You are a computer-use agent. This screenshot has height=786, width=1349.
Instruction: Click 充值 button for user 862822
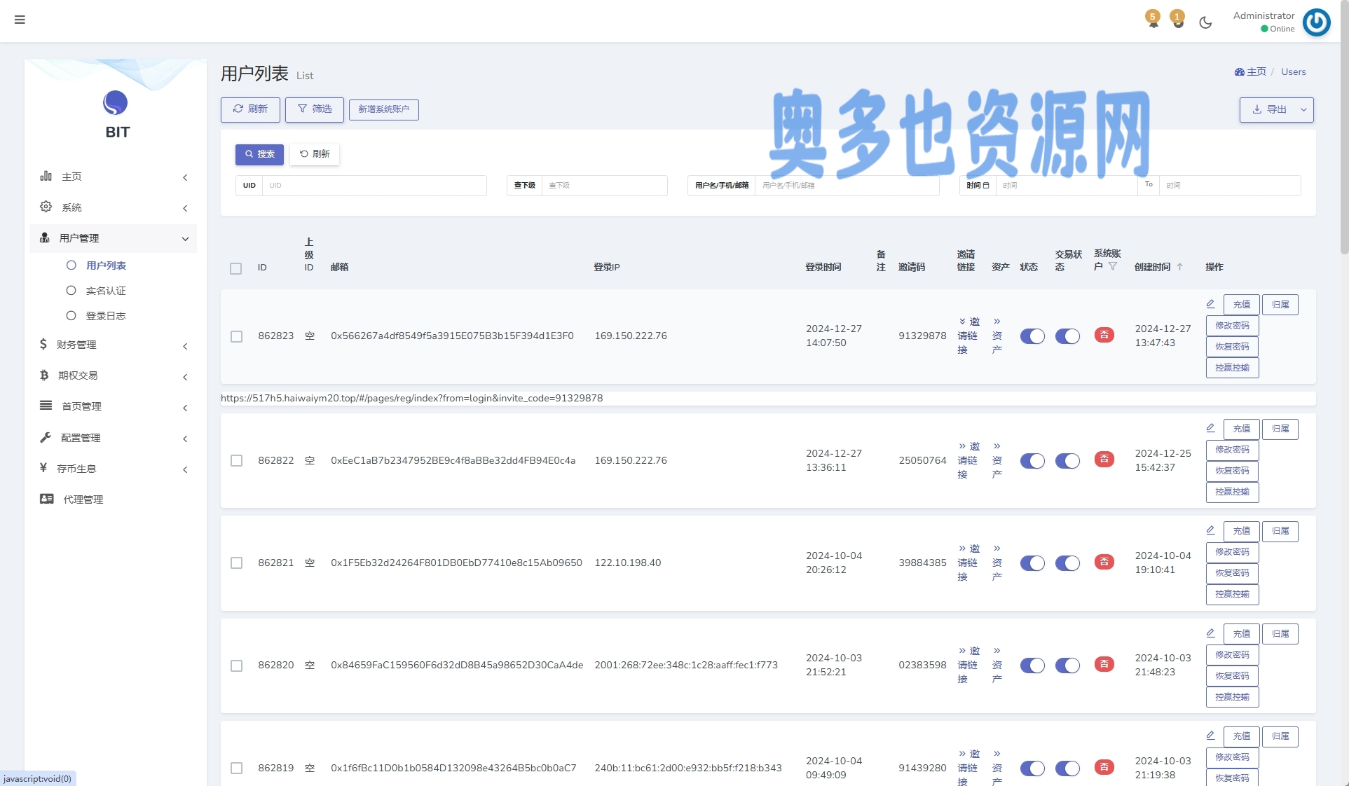pyautogui.click(x=1241, y=429)
